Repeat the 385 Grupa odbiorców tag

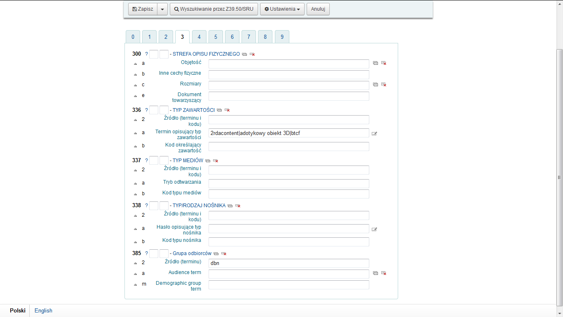tap(216, 254)
